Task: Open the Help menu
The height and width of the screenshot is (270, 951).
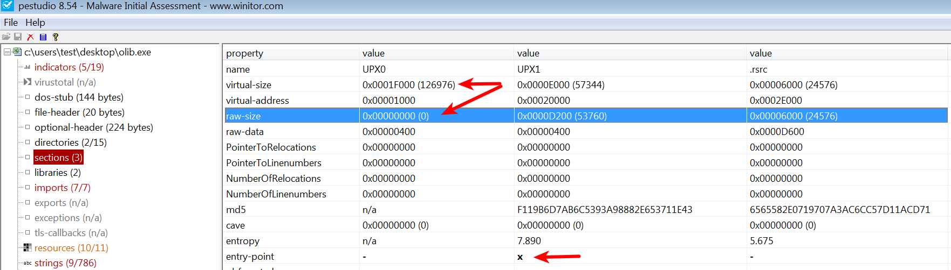Action: coord(35,23)
